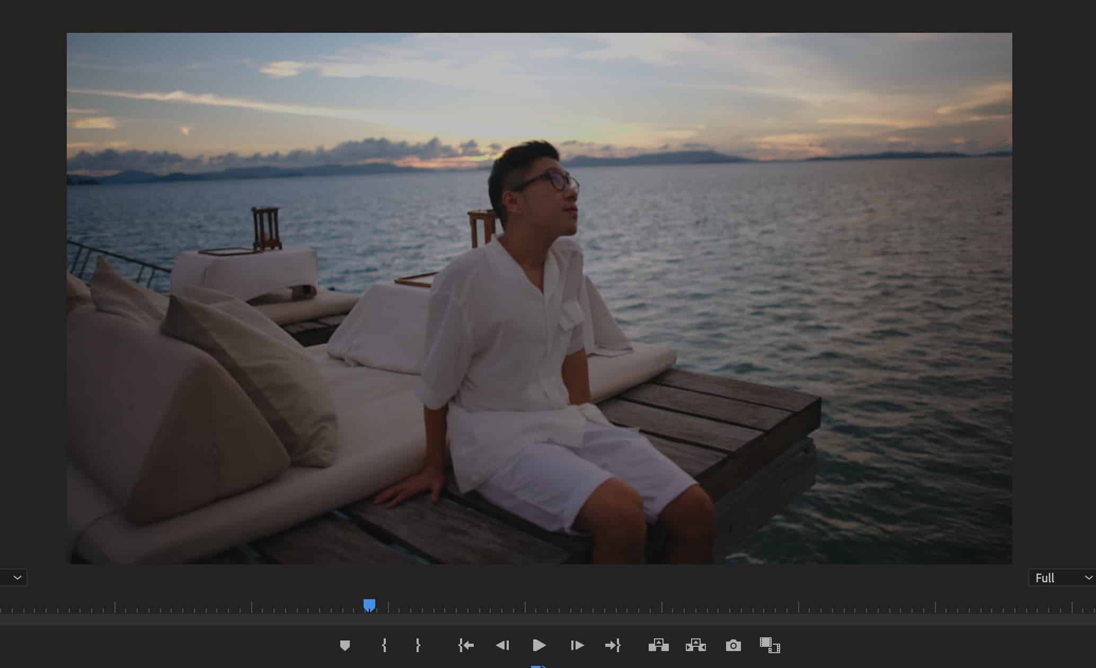
Task: Open the zoom level dropdown at bottom left
Action: pos(13,577)
